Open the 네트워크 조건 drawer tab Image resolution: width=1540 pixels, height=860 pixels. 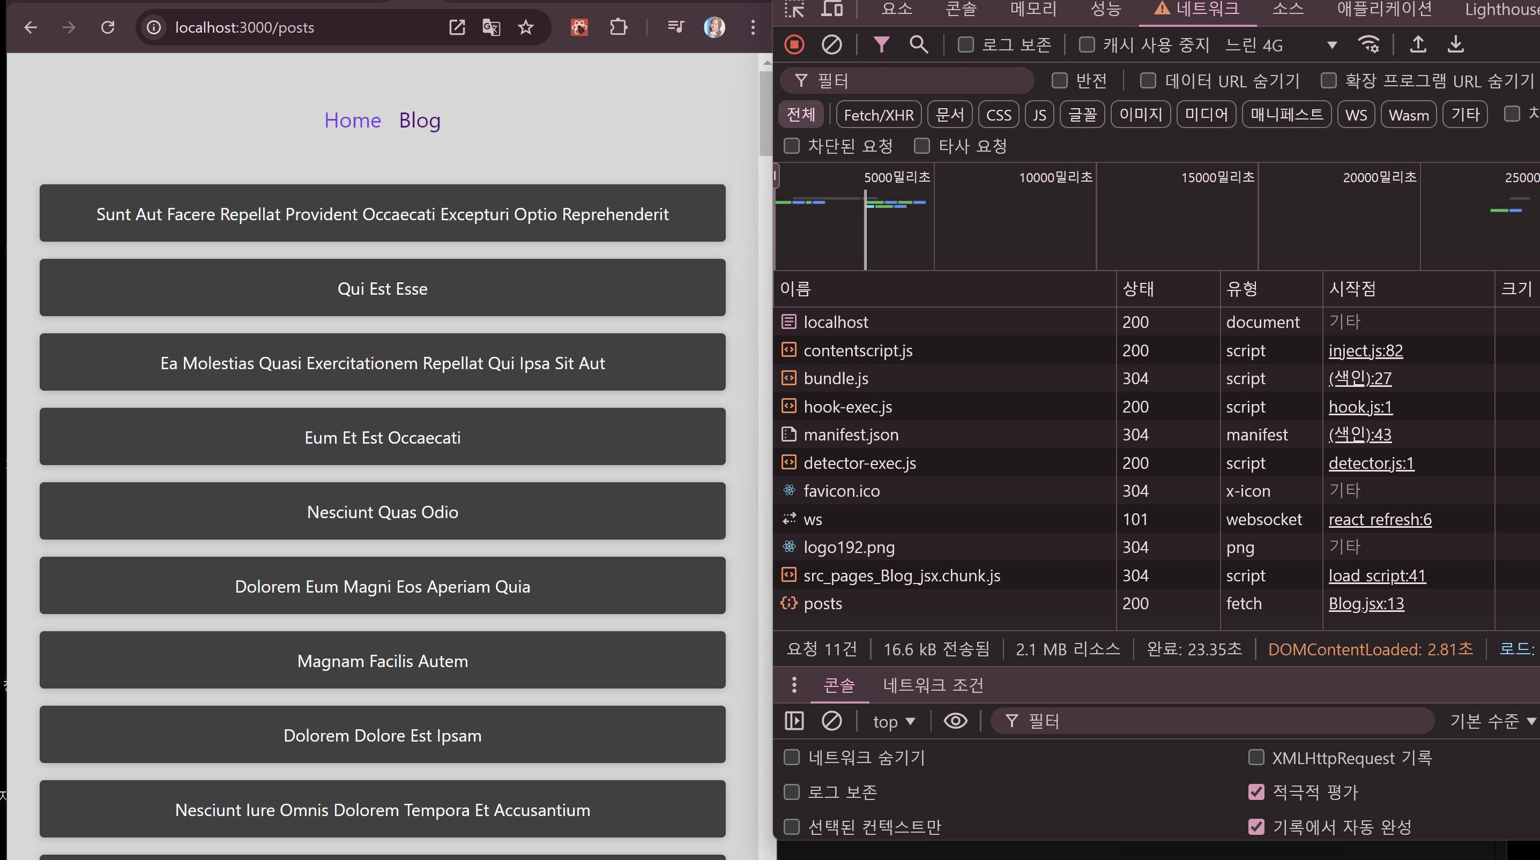click(x=933, y=685)
